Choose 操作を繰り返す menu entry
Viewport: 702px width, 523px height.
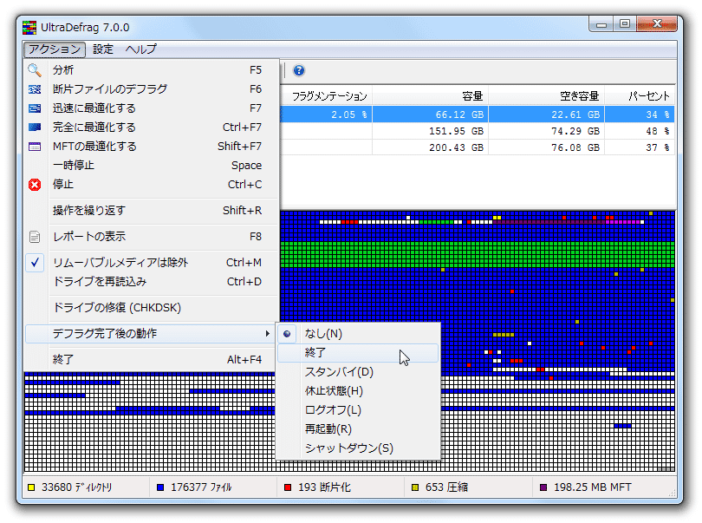(152, 211)
